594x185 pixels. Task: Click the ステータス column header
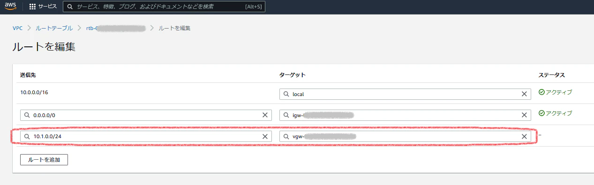[552, 75]
